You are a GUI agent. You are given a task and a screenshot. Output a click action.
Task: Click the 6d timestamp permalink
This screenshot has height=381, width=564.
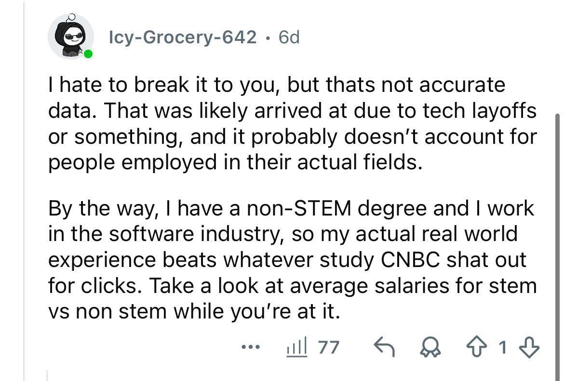[x=289, y=37]
